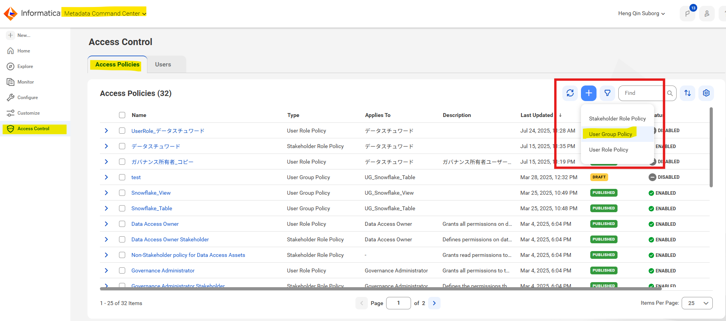The image size is (726, 321).
Task: Open Items Per Page dropdown
Action: [x=697, y=303]
